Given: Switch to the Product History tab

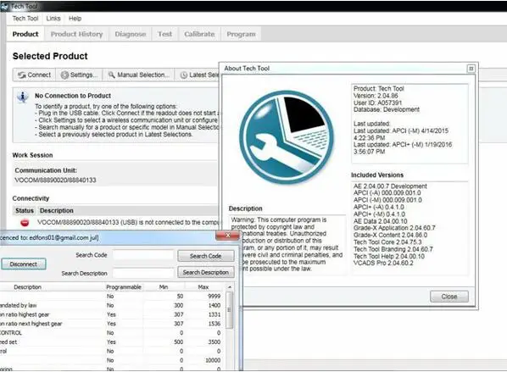Looking at the screenshot, I should (x=76, y=34).
